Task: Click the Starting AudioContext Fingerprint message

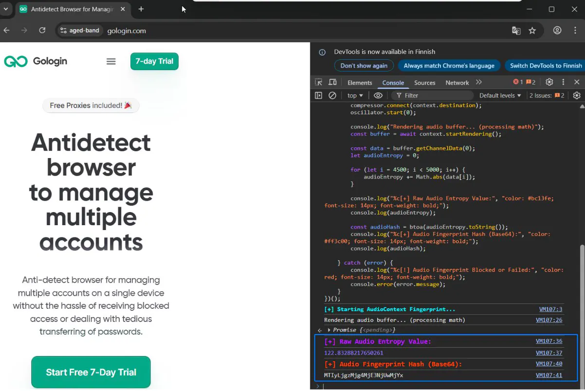Action: click(x=389, y=309)
